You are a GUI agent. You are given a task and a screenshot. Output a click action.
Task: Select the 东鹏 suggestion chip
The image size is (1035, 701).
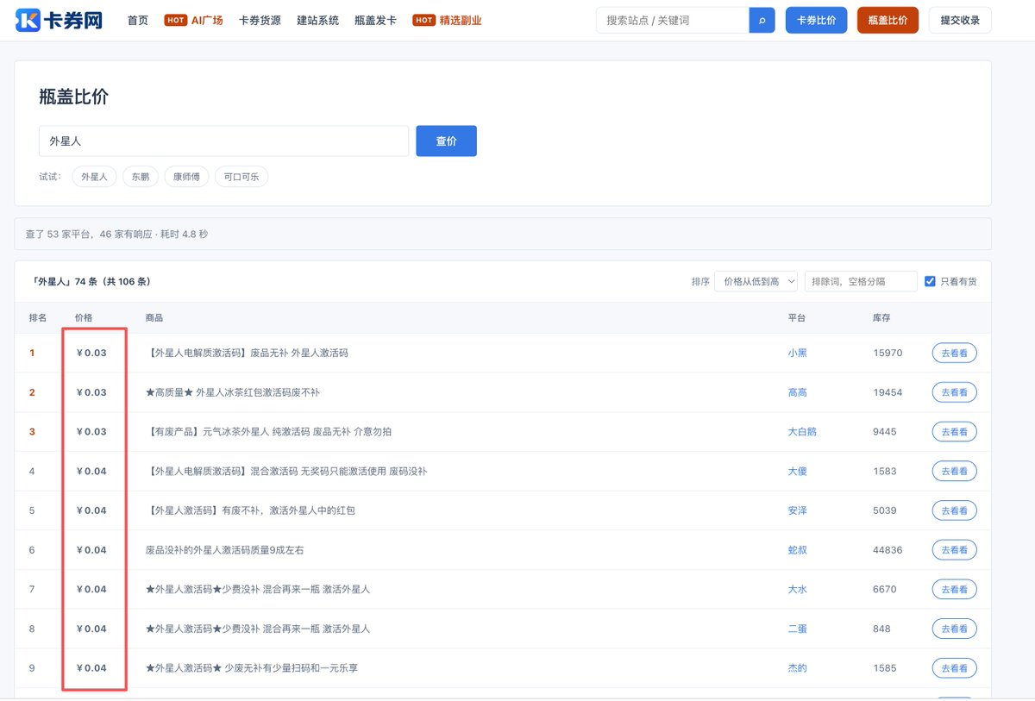(x=141, y=177)
